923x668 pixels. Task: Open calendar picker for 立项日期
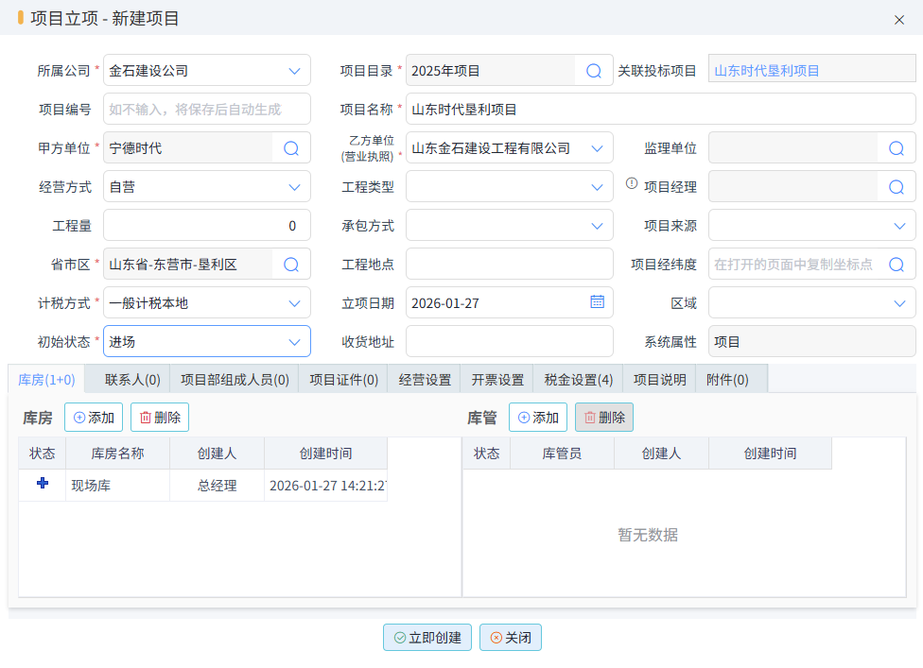pyautogui.click(x=597, y=302)
